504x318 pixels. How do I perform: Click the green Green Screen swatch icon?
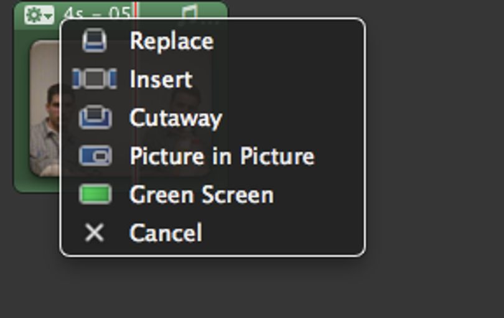(95, 194)
